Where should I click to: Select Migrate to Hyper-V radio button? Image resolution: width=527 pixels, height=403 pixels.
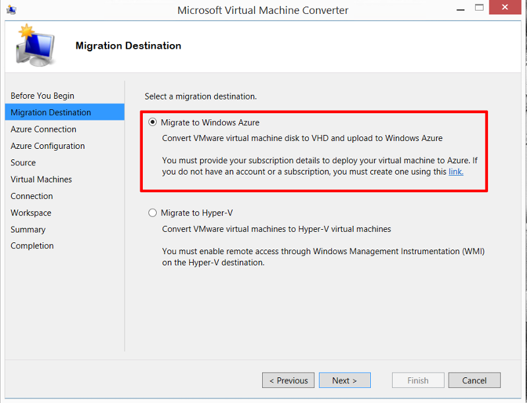pos(153,213)
